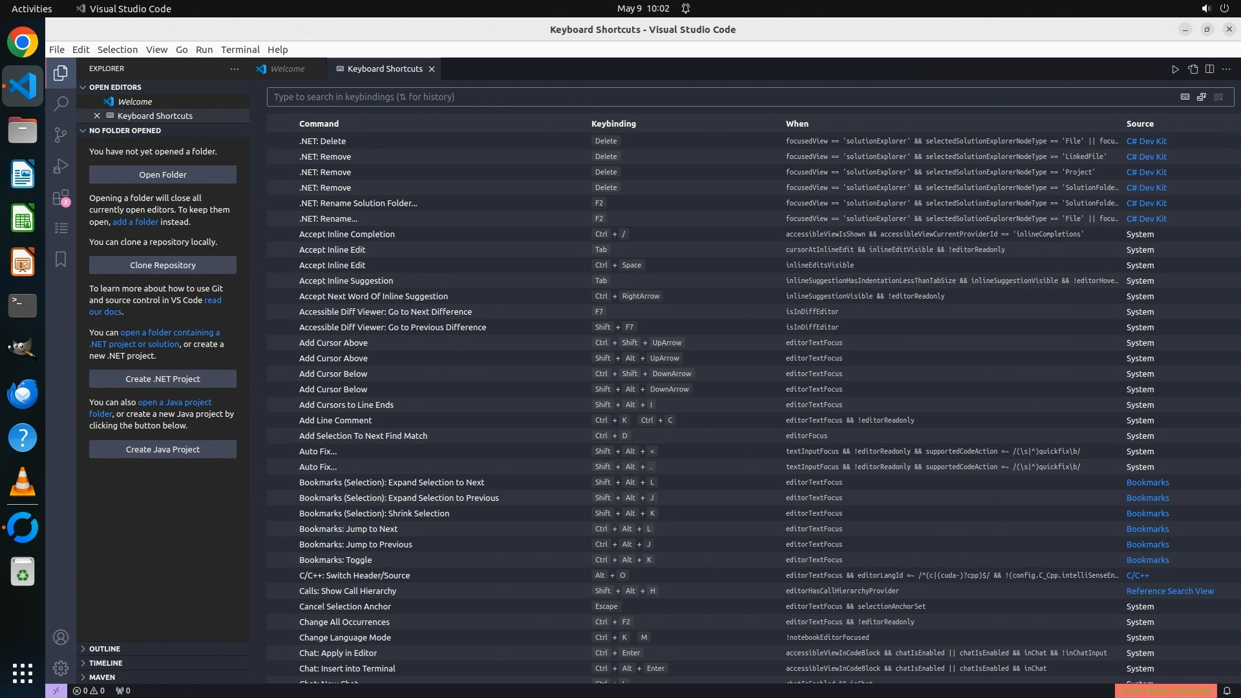Open the Manage gear menu
The image size is (1241, 698).
pos(61,668)
